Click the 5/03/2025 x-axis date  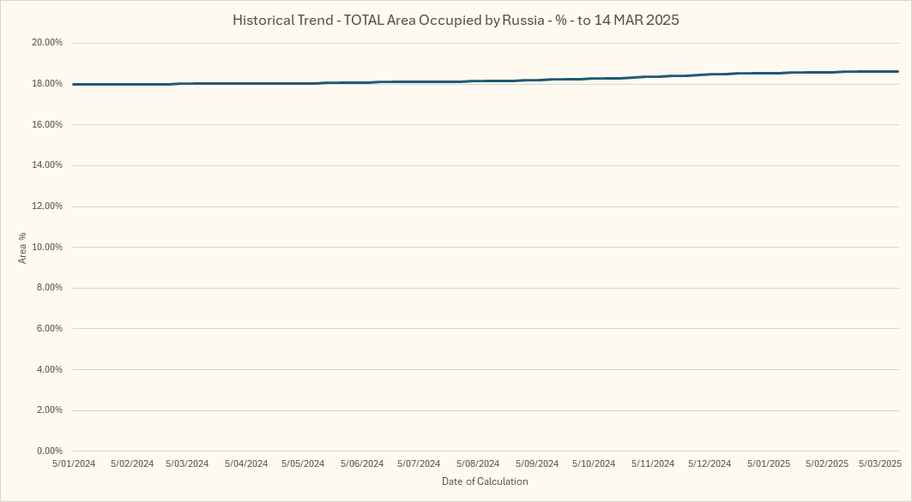[880, 463]
